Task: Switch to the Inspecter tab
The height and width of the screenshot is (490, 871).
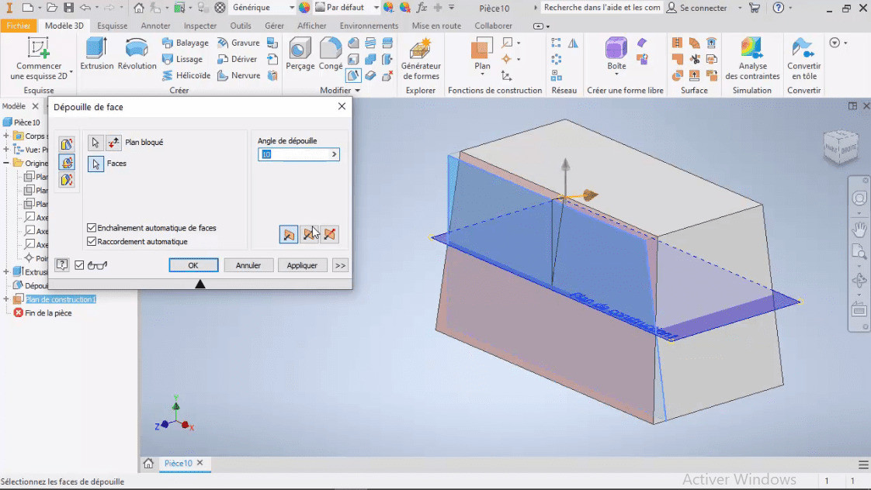Action: click(200, 26)
